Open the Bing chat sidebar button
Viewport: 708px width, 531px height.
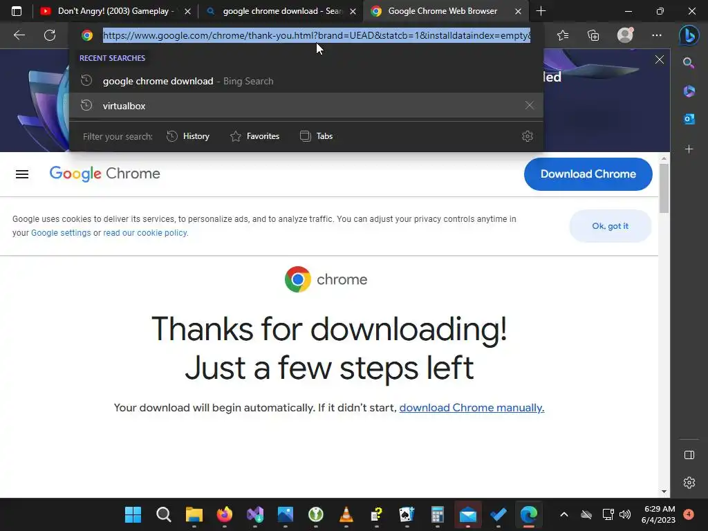[689, 35]
